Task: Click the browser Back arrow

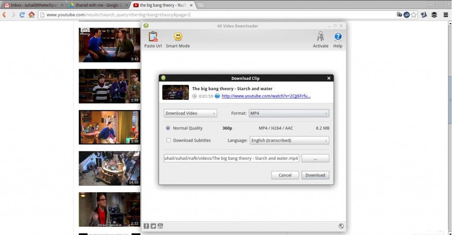Action: pos(4,15)
